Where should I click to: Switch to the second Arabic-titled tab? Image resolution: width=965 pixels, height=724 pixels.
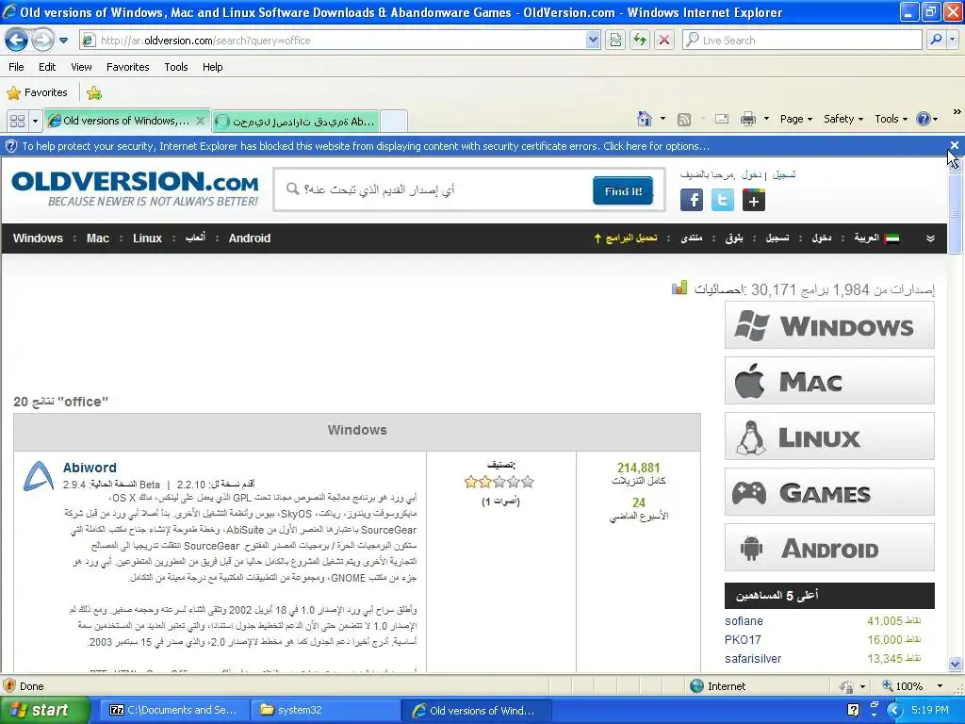click(x=296, y=122)
